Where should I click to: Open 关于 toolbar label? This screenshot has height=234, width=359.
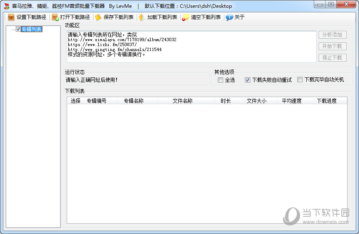(240, 17)
